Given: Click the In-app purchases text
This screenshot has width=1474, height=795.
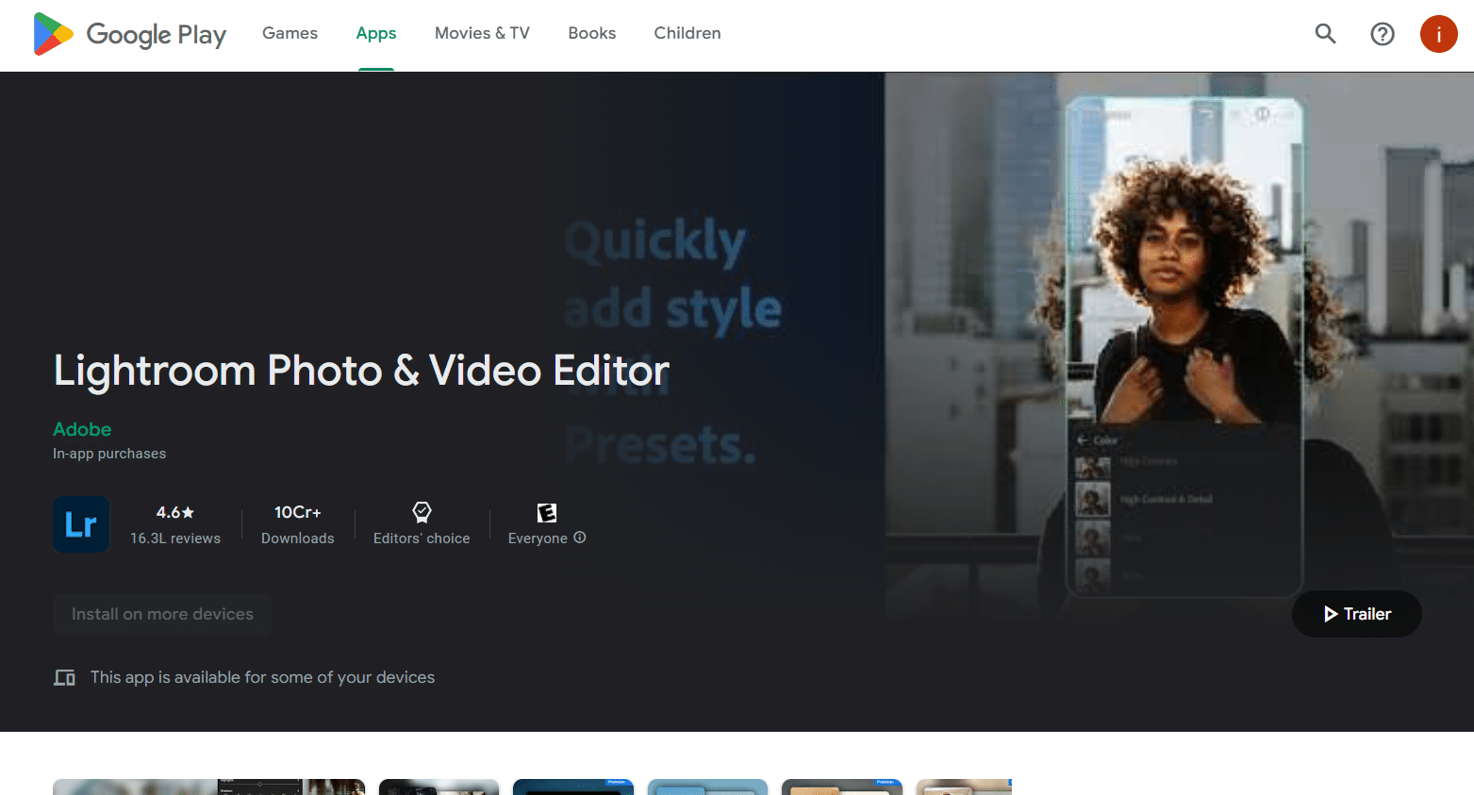Looking at the screenshot, I should point(109,454).
